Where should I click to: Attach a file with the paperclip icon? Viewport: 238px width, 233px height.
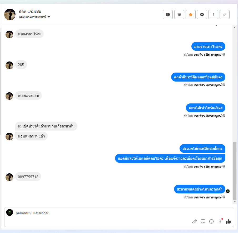point(195,221)
